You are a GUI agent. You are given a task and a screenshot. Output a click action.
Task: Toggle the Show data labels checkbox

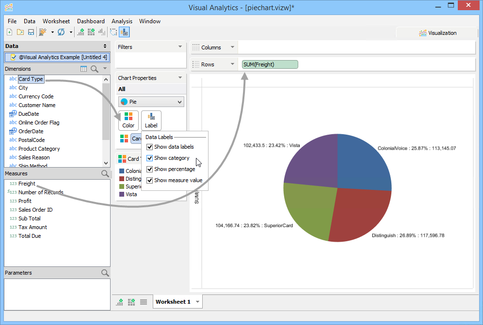click(150, 147)
